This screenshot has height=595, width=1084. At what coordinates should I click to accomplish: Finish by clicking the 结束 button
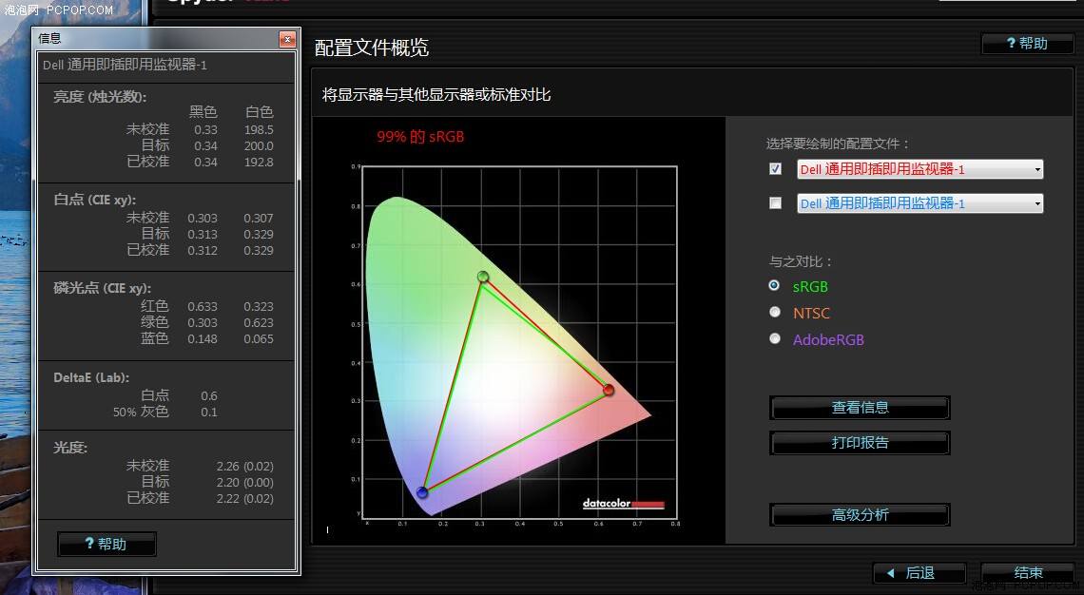tap(1028, 573)
